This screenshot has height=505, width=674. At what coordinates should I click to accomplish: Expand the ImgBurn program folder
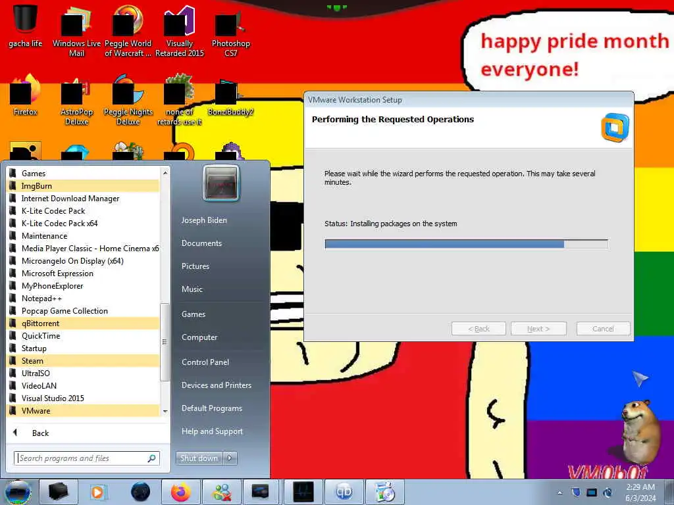pos(84,186)
